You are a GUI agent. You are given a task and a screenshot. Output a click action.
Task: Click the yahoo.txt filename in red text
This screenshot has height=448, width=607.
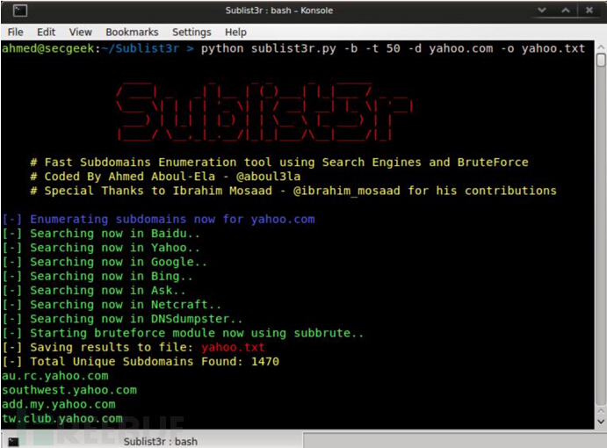[234, 348]
